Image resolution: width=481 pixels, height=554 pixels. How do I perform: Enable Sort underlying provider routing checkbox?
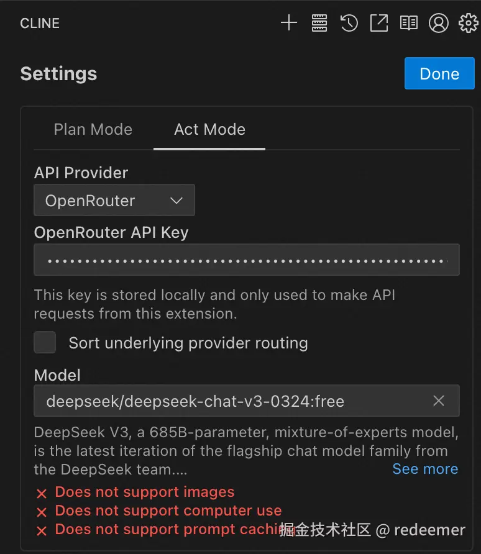click(45, 343)
